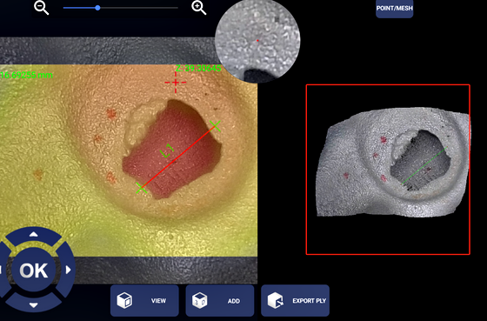Select the lower-left green measurement endpoint
The width and height of the screenshot is (487, 321).
tap(141, 188)
